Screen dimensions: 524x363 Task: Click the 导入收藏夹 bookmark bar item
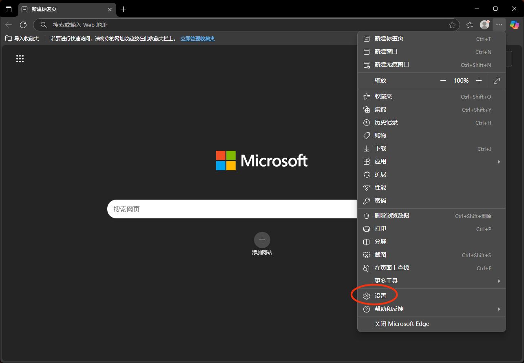tap(22, 39)
